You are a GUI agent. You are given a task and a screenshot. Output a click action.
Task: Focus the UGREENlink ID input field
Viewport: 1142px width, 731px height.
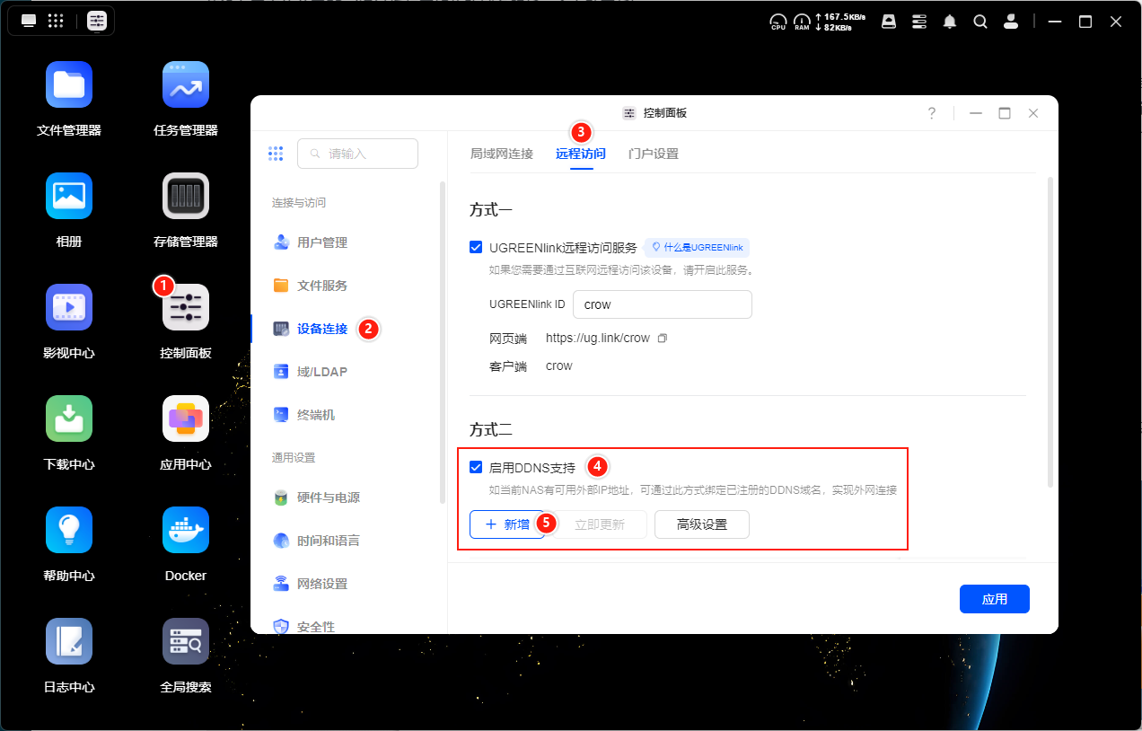tap(663, 304)
